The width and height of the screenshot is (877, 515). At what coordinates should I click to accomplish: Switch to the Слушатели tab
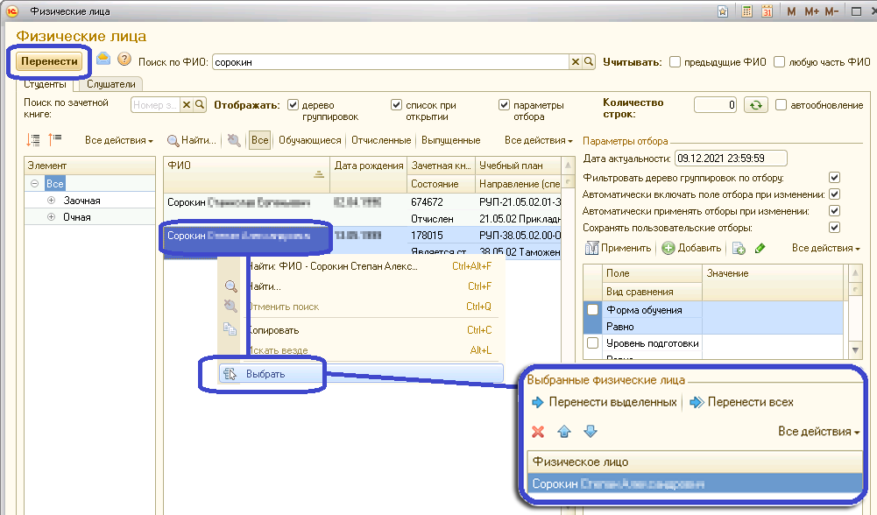110,84
